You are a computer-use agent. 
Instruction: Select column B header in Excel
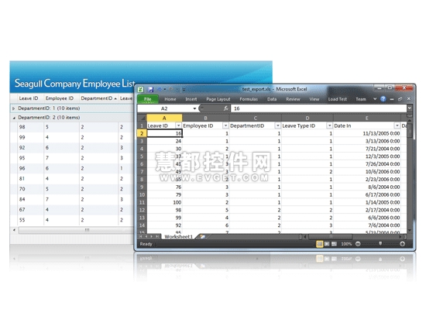[x=205, y=118]
